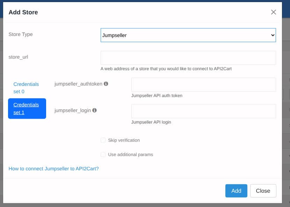Image resolution: width=290 pixels, height=207 pixels.
Task: Click the store_url field label
Action: point(19,57)
